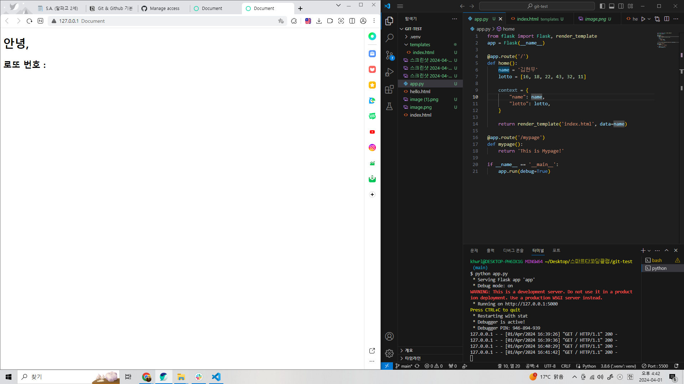Image resolution: width=684 pixels, height=384 pixels.
Task: Show hidden system tray icons
Action: coord(574,377)
